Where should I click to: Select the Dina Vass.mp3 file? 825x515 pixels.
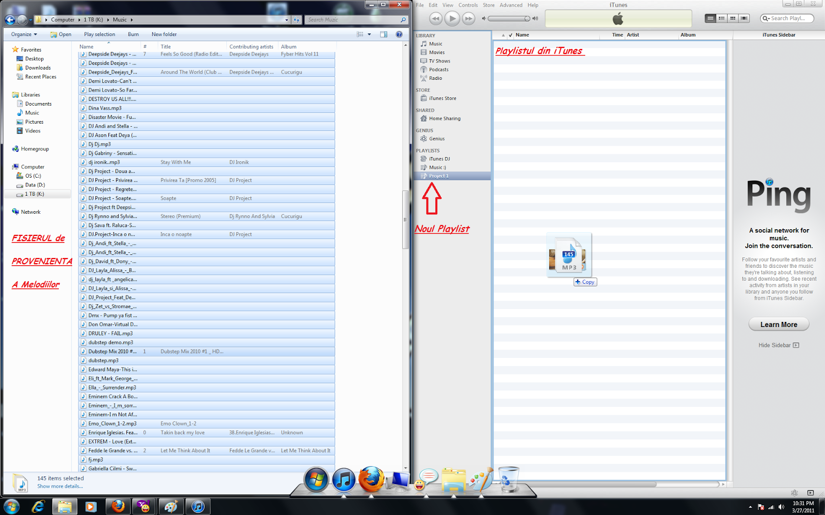tap(206, 108)
